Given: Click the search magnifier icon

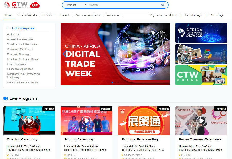Looking at the screenshot, I should coord(163,5).
